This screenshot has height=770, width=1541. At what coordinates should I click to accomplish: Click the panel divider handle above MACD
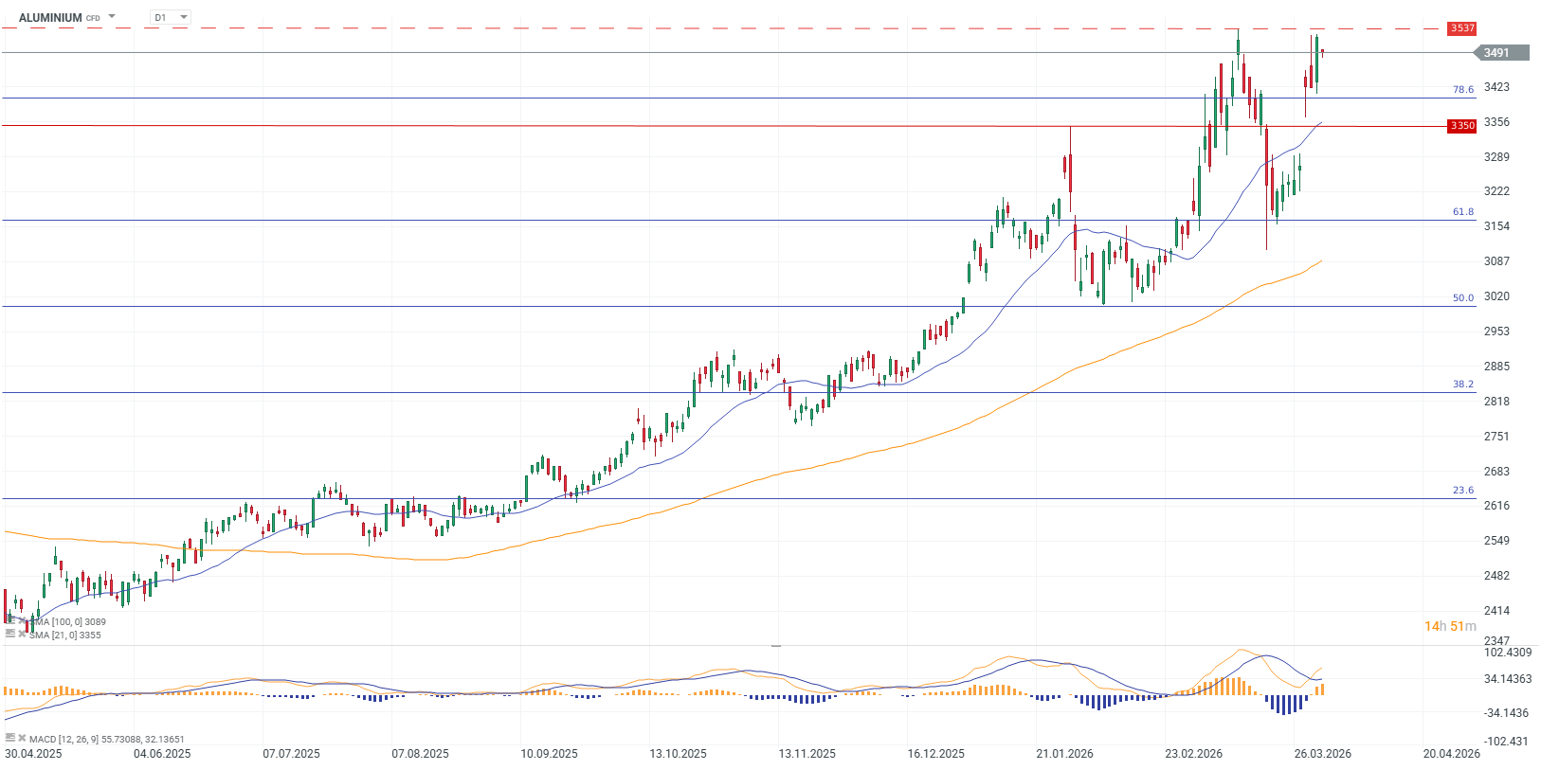click(x=776, y=646)
